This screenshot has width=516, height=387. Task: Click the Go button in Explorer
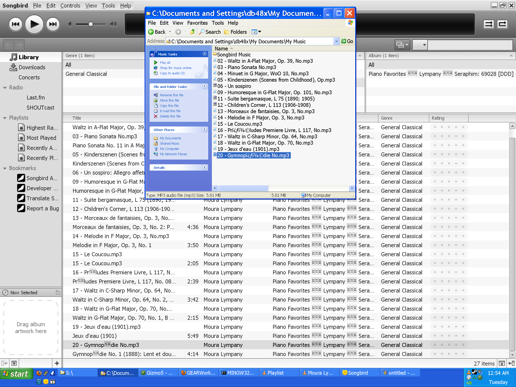point(347,41)
